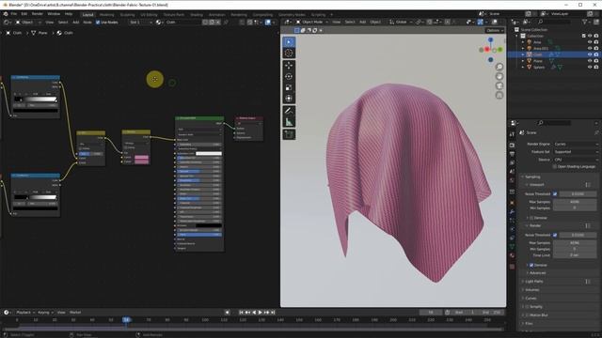
Task: Open the timeline Marker menu
Action: pyautogui.click(x=75, y=313)
